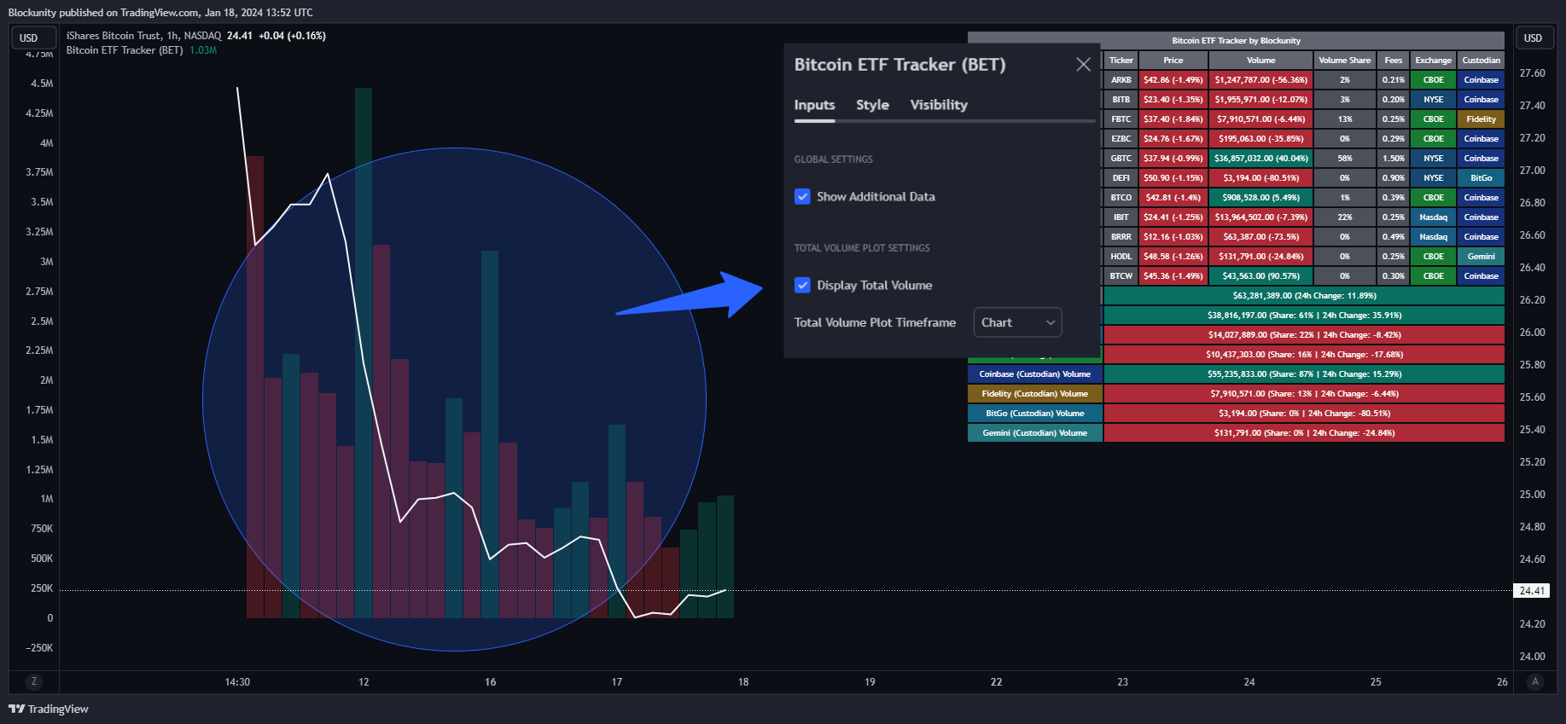Switch to the Style tab
This screenshot has height=724, width=1566.
coord(872,105)
